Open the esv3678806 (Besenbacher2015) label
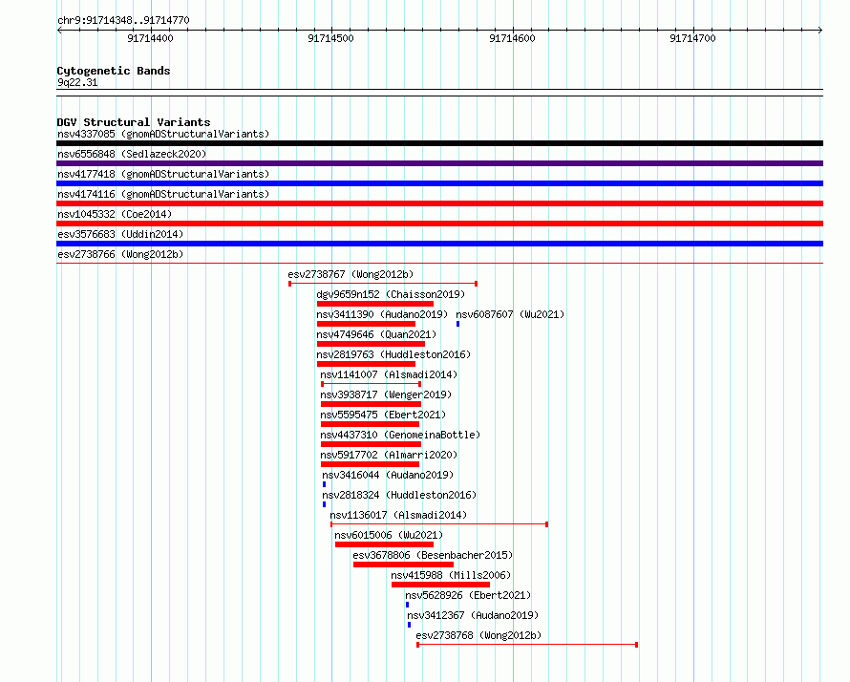850x682 pixels. [433, 555]
